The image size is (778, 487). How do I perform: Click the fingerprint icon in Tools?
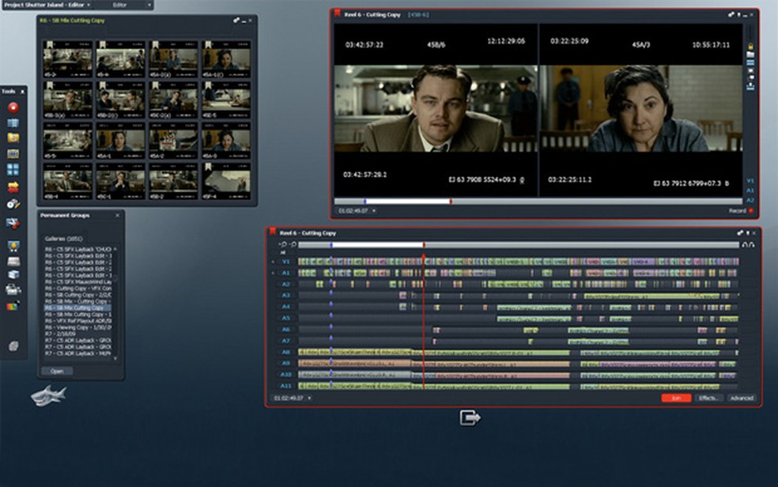(14, 346)
